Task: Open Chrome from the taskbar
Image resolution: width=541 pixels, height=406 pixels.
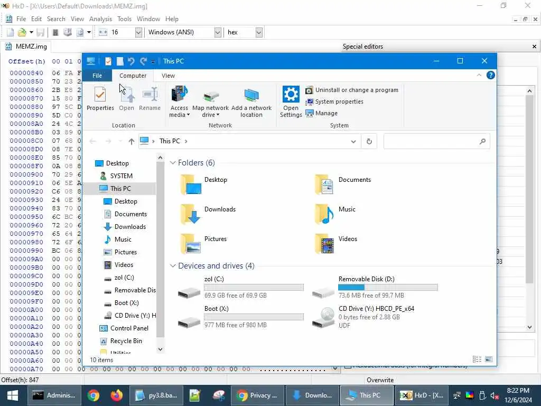Action: (93, 395)
